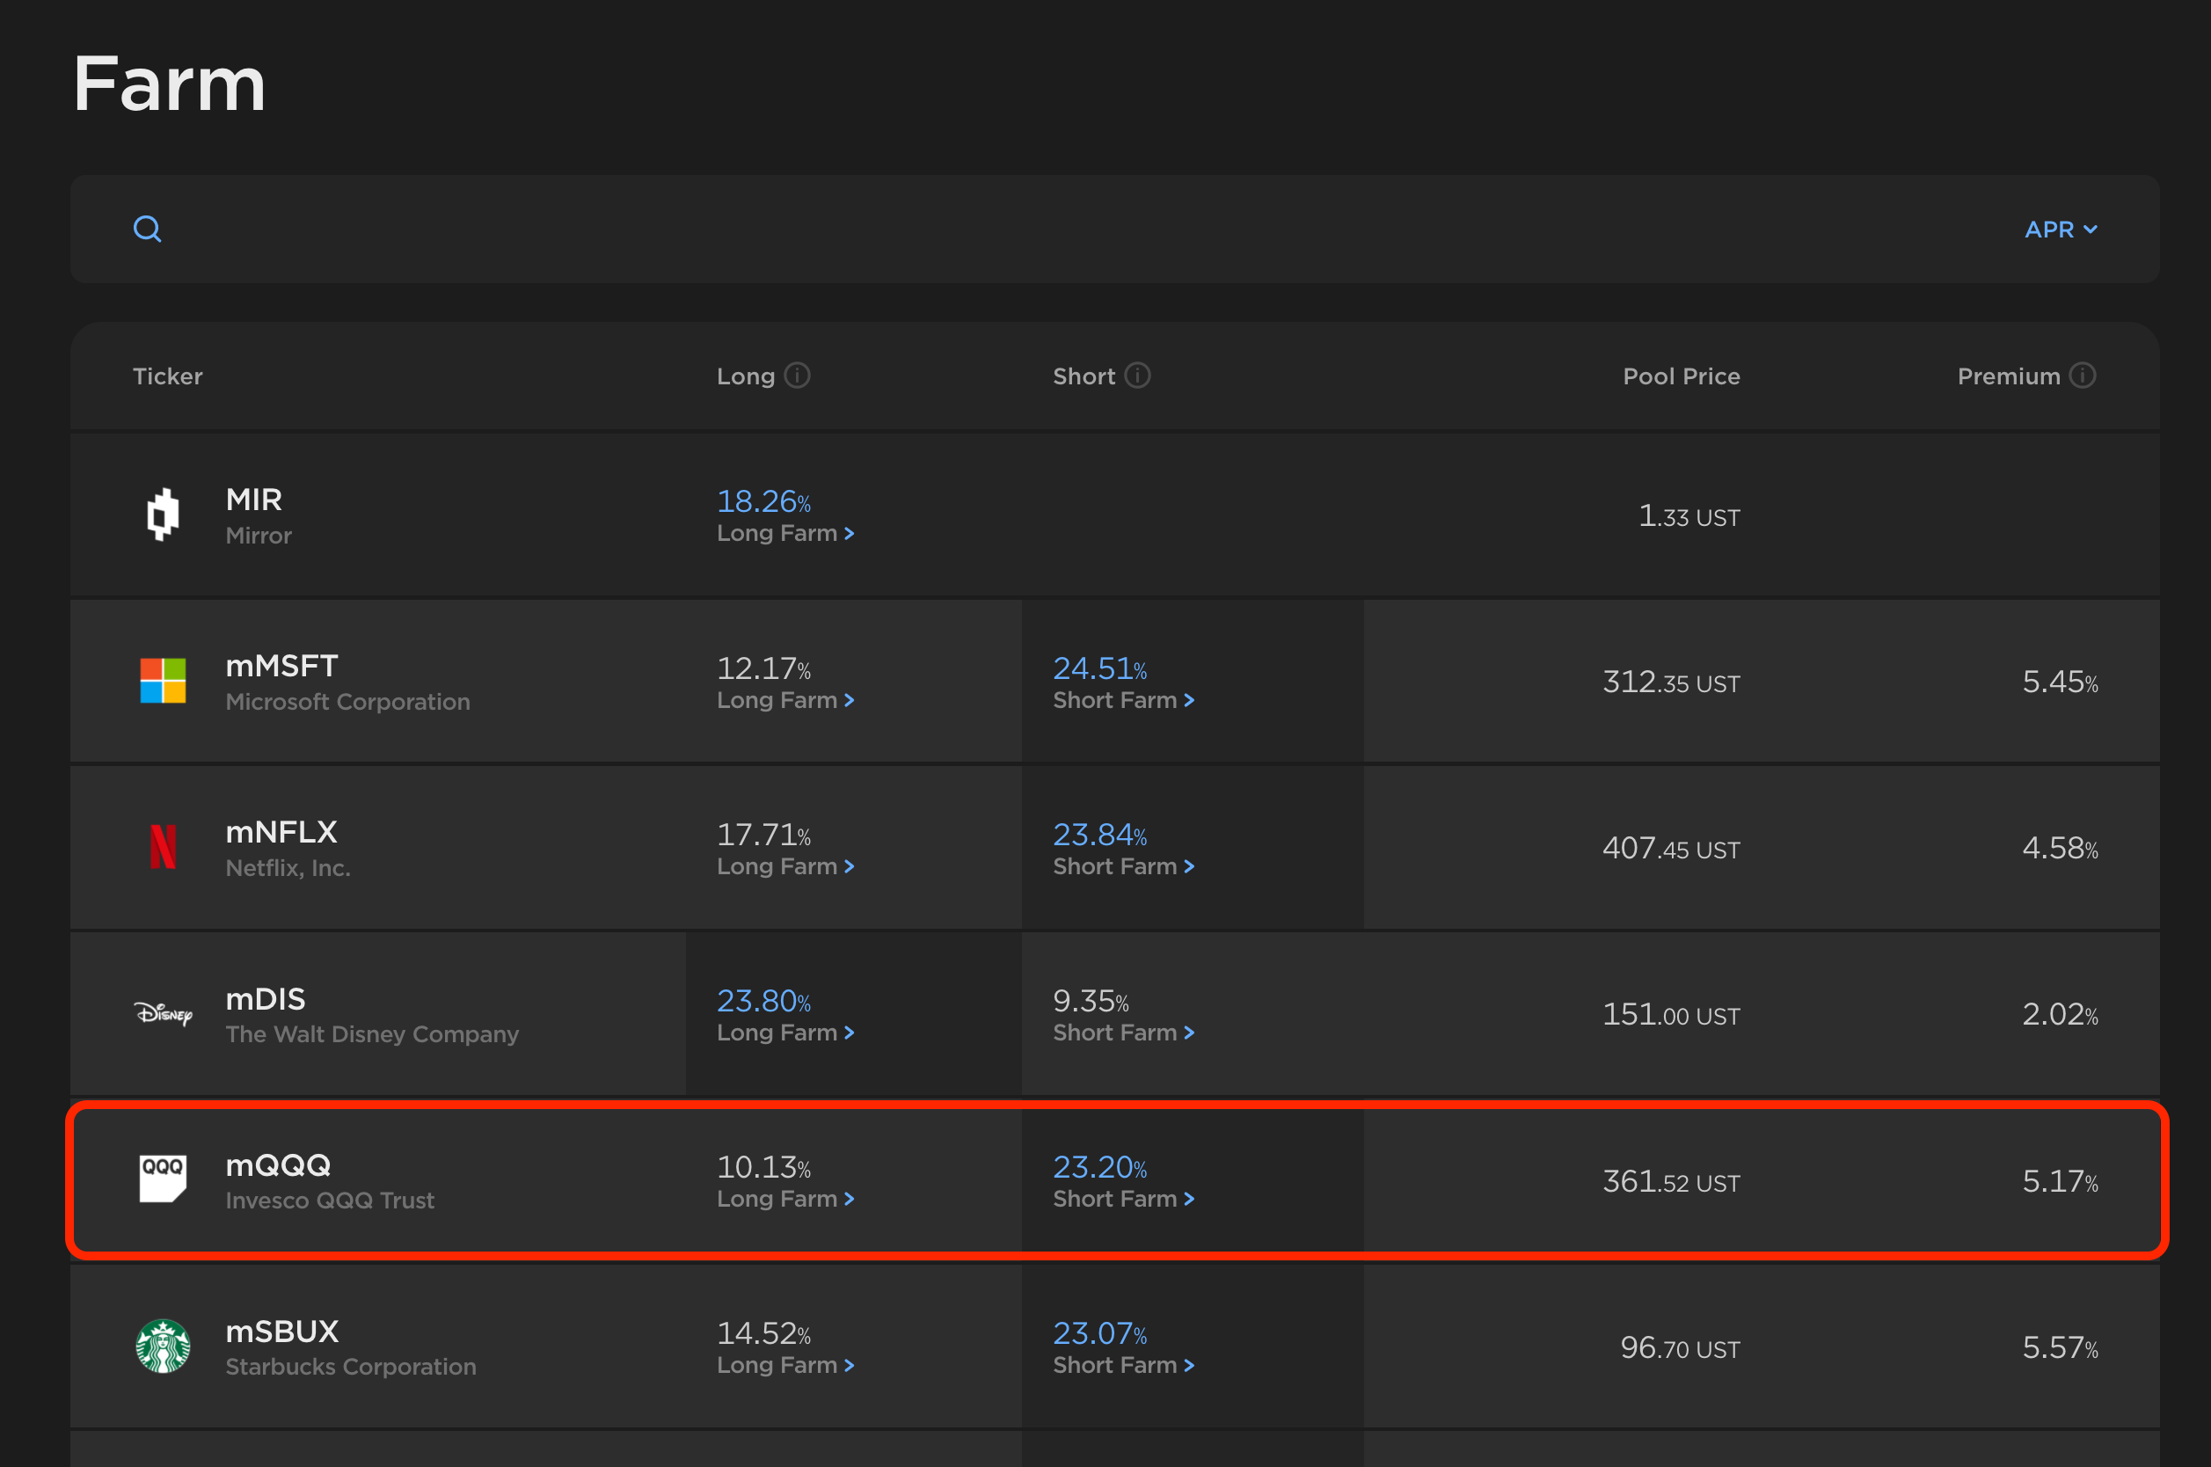Click the 151.00 UST pool price

click(1671, 1015)
